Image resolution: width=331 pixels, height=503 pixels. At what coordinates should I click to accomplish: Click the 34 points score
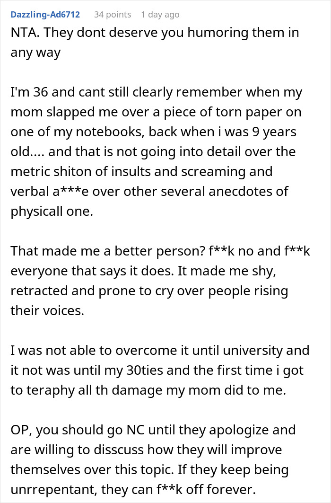pyautogui.click(x=113, y=15)
